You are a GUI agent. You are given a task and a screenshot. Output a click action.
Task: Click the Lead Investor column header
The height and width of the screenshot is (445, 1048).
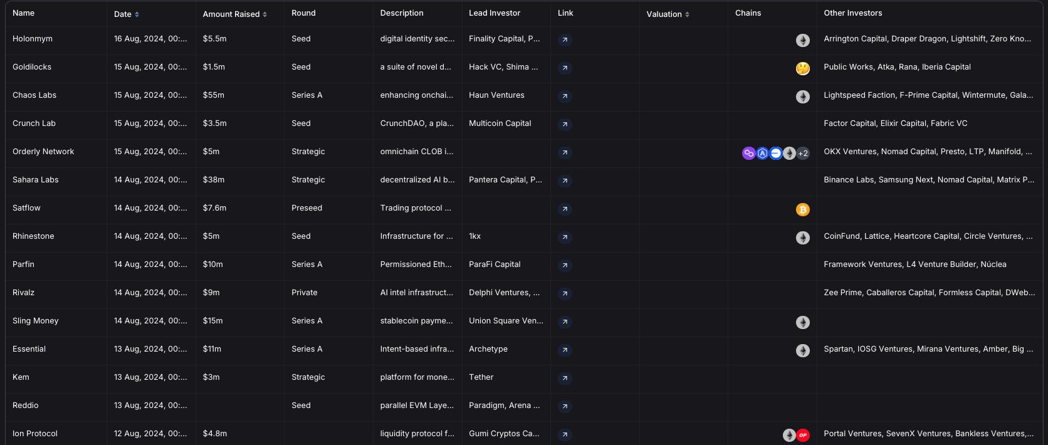(495, 13)
